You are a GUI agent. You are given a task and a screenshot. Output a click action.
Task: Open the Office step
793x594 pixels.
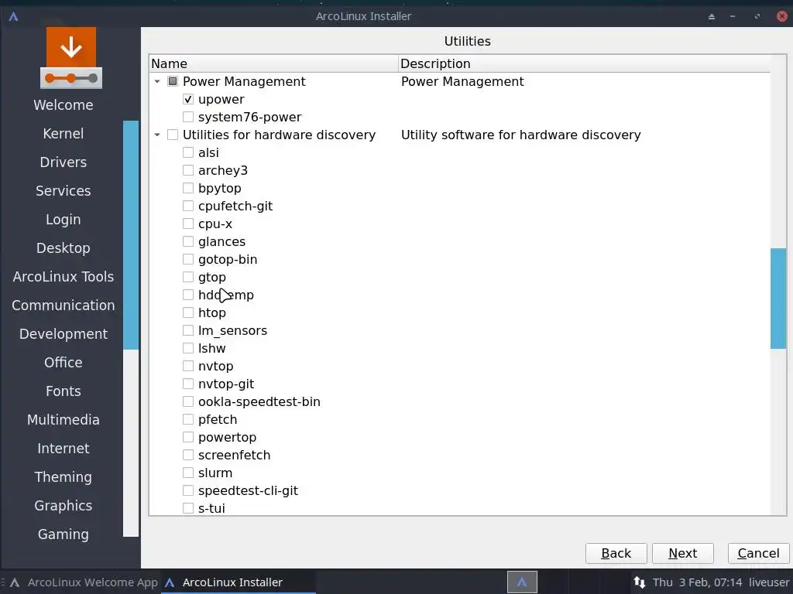click(64, 363)
